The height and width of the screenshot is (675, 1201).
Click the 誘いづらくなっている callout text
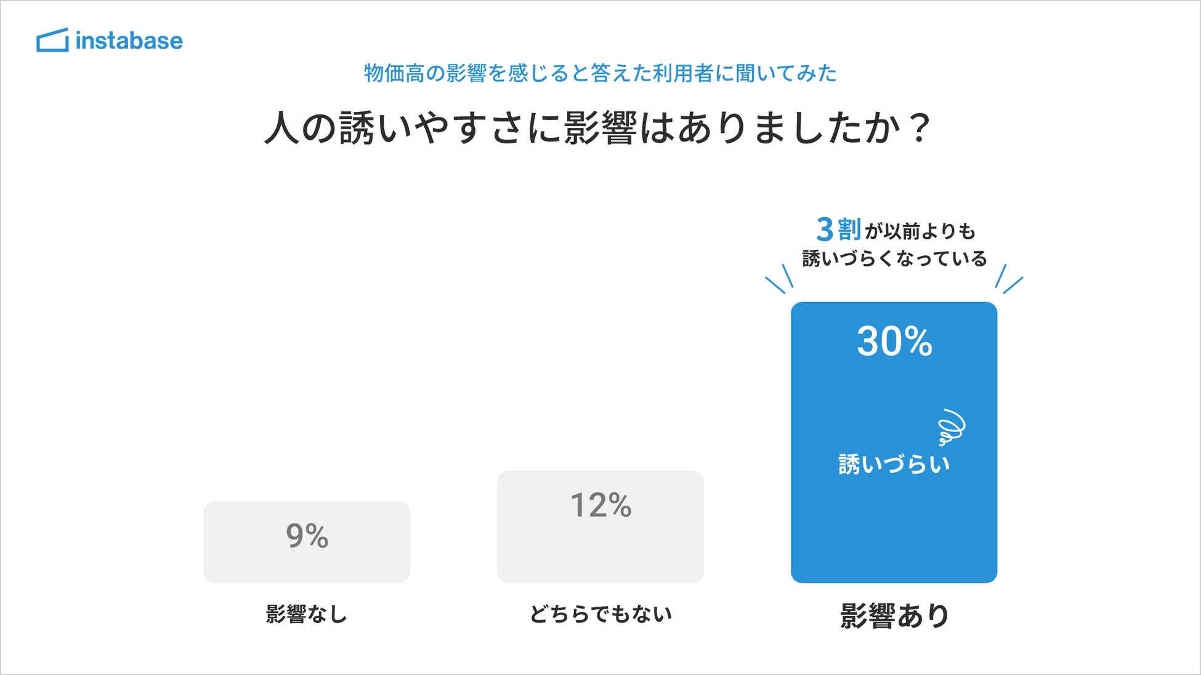[894, 258]
